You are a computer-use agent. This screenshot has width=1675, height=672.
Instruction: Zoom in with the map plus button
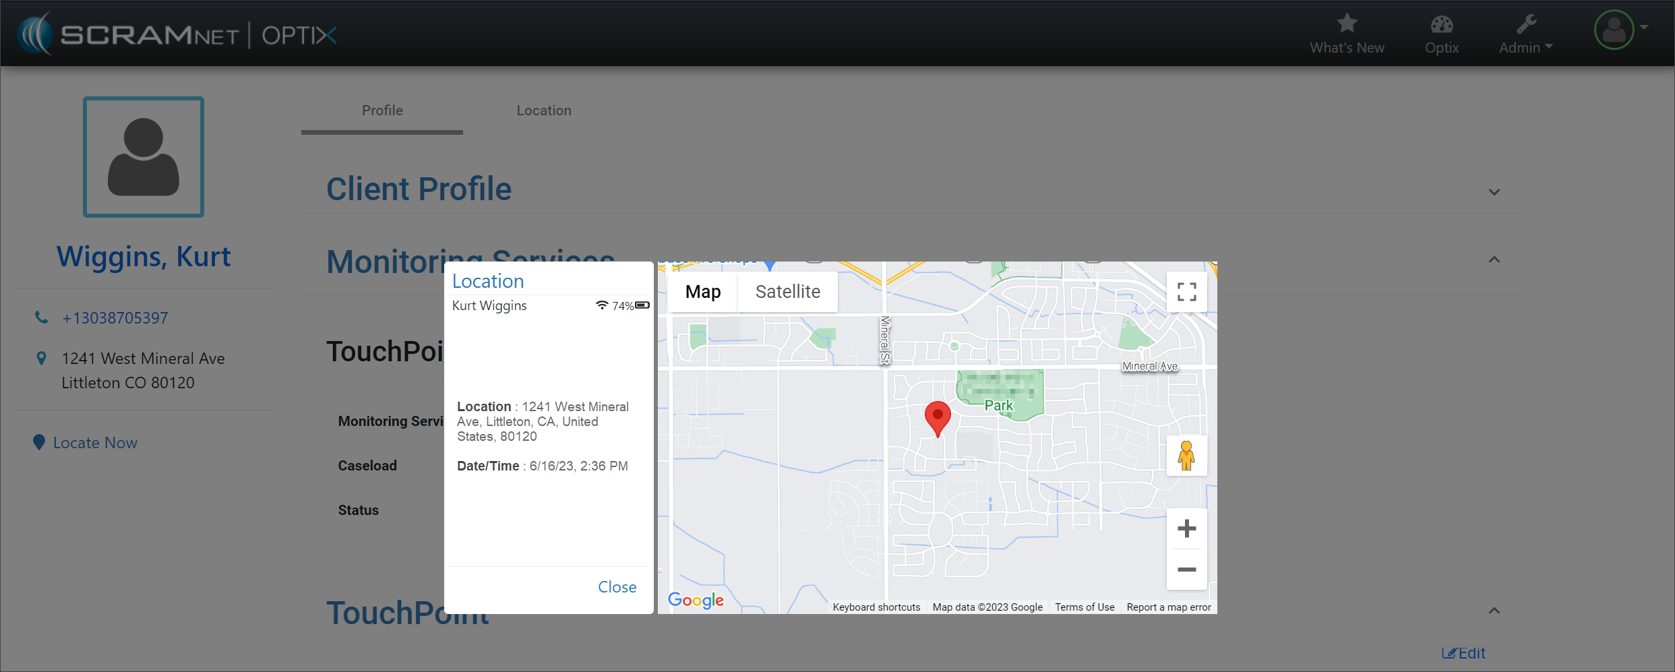click(x=1186, y=528)
